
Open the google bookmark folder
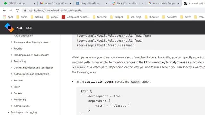[x=53, y=17]
